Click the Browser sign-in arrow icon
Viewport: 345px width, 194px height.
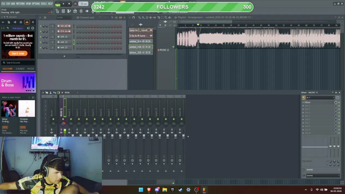tap(28, 28)
